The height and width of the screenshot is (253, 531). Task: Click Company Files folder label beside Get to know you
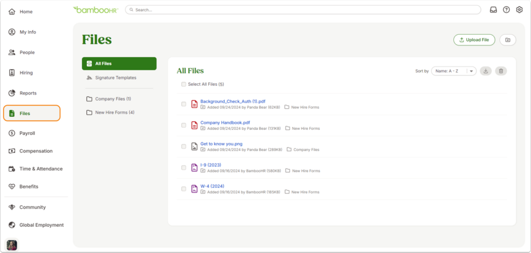[x=306, y=150]
